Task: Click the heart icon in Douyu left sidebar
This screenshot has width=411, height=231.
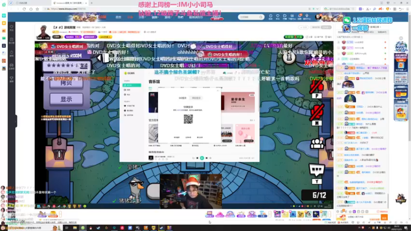Action: pos(11,28)
